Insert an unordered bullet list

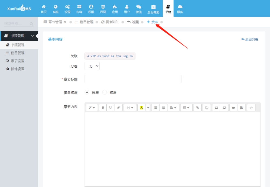click(155, 108)
